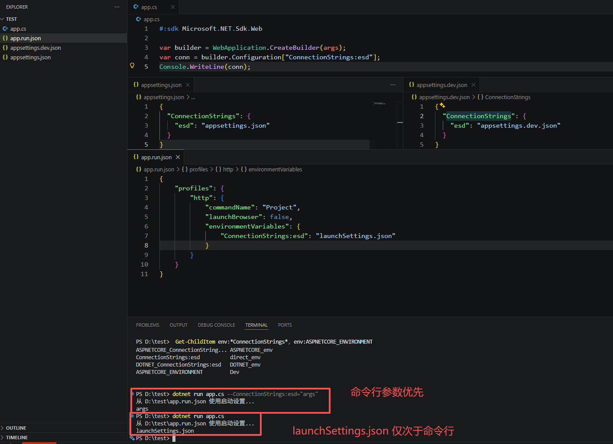Click the "commandName" key in app.run.json
Screen dimensions: 613x444
pyautogui.click(x=230, y=207)
